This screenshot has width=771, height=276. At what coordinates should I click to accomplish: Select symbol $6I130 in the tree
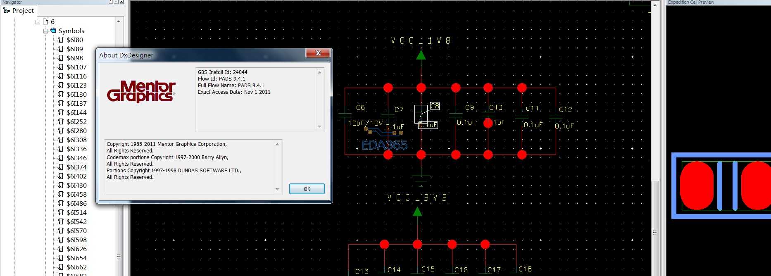76,95
